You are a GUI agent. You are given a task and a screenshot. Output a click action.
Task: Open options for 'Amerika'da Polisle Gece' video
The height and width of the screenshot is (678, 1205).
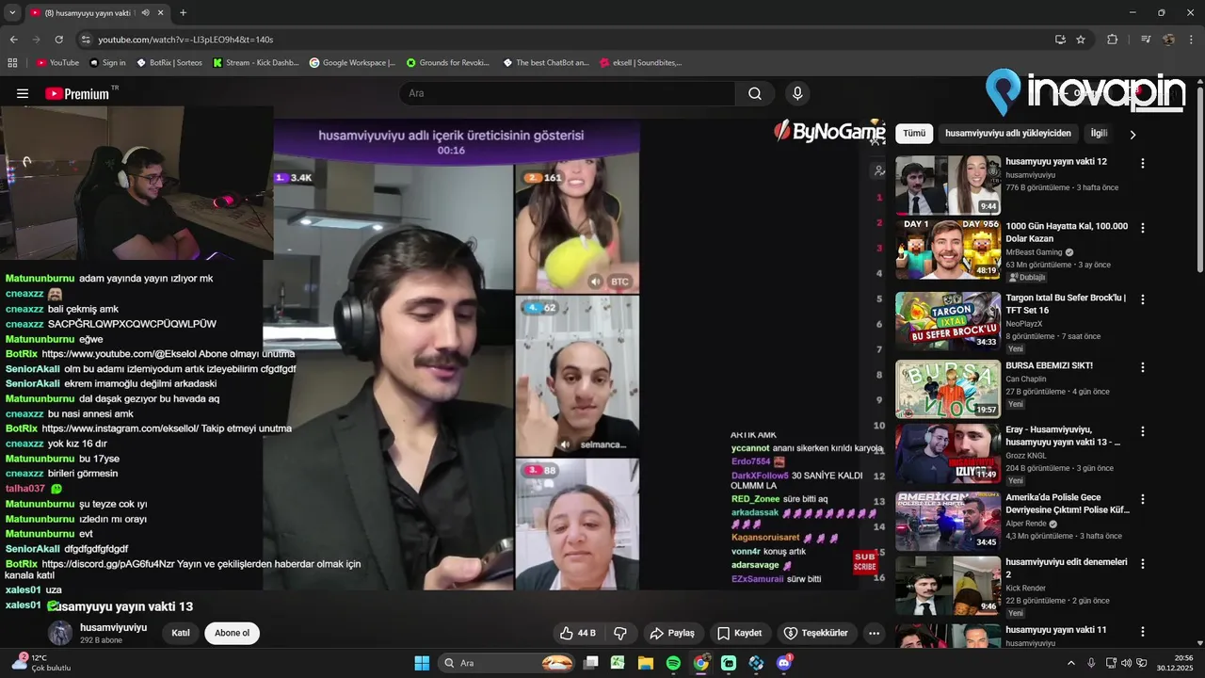pos(1143,499)
